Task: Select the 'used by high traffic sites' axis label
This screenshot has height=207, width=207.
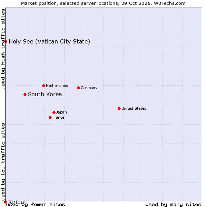Action: tap(3, 49)
